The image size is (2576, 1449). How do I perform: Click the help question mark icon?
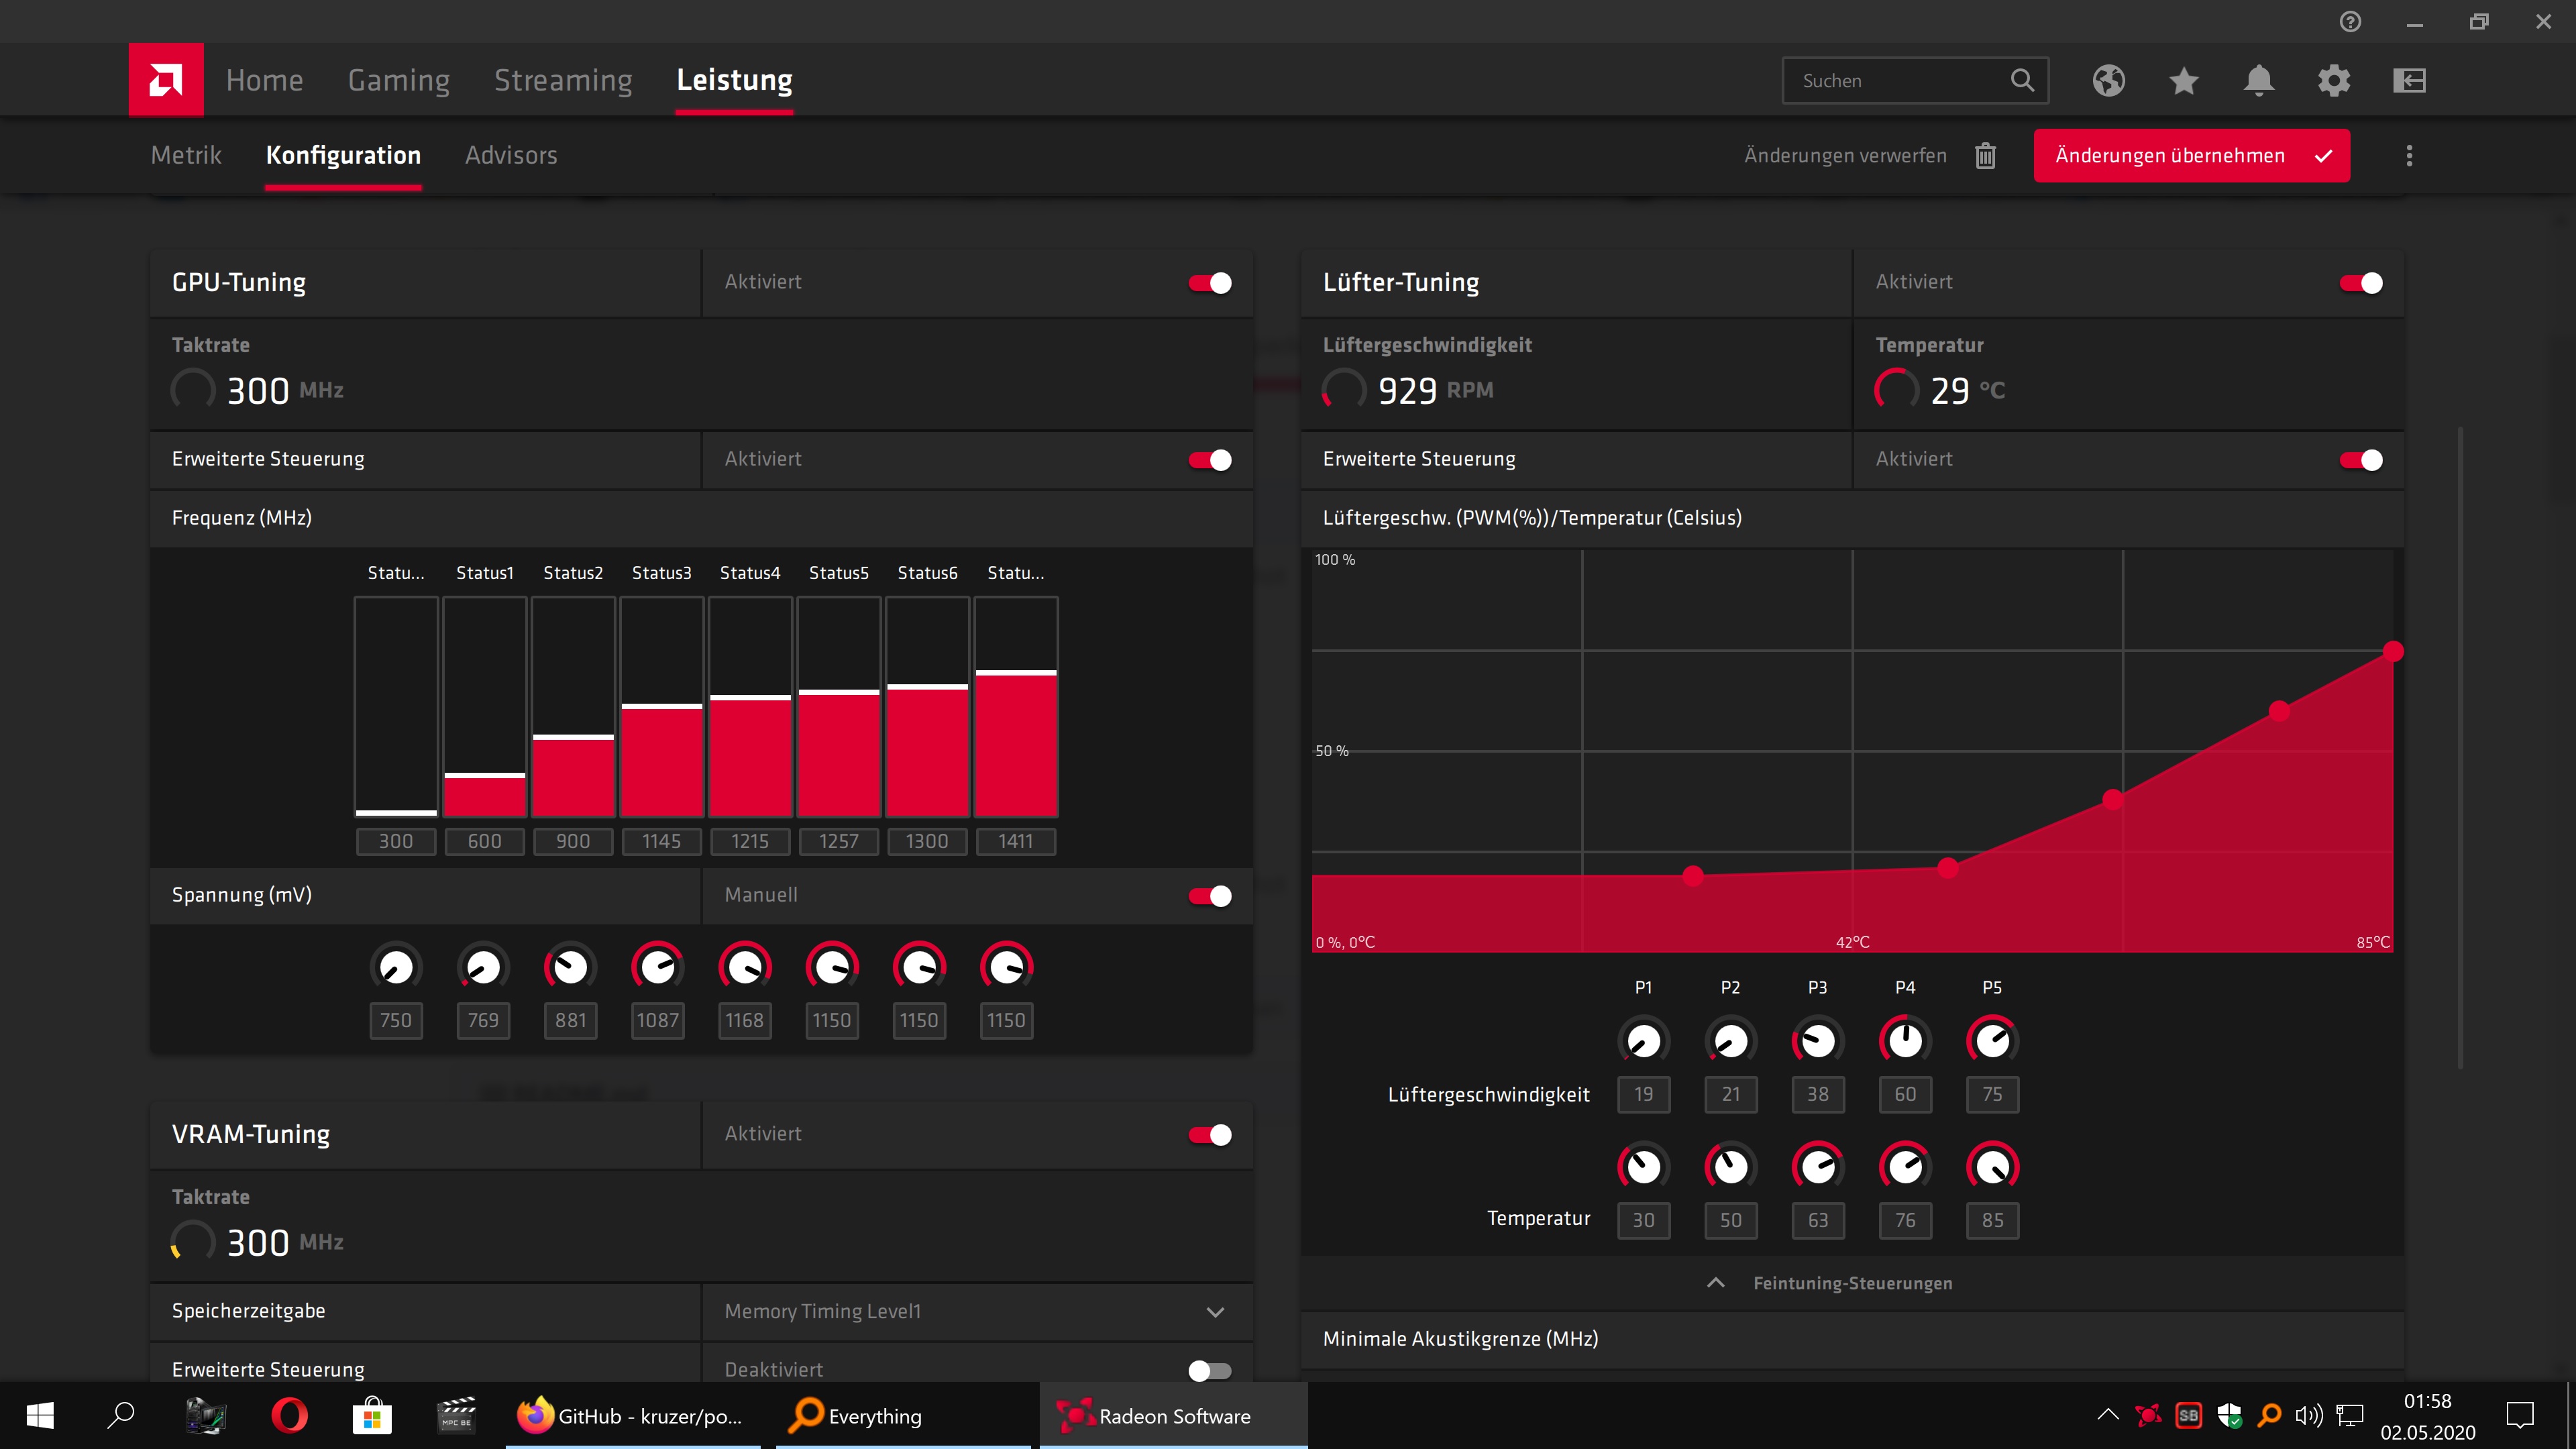pos(2350,22)
